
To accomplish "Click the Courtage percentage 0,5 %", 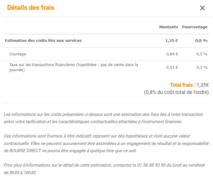I will (202, 54).
